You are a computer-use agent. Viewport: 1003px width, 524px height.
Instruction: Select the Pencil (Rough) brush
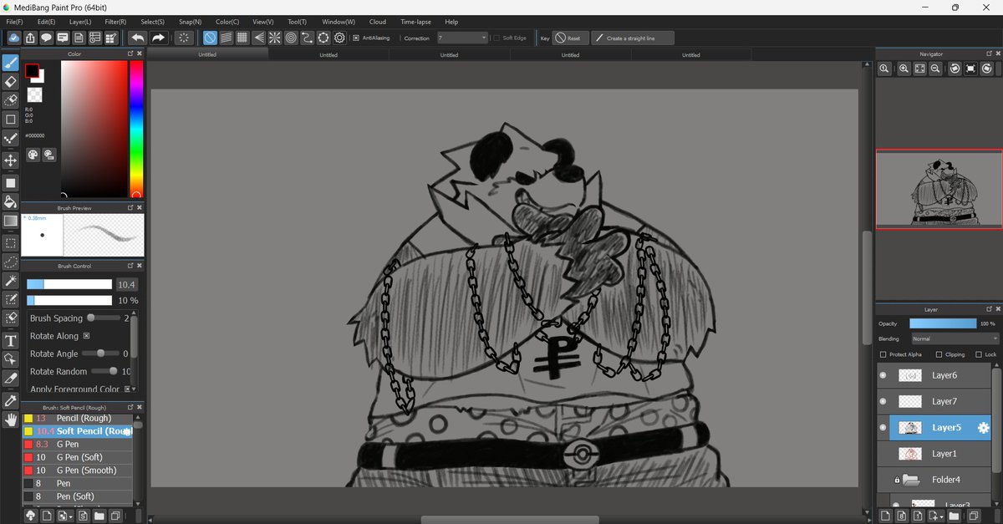[x=78, y=418]
